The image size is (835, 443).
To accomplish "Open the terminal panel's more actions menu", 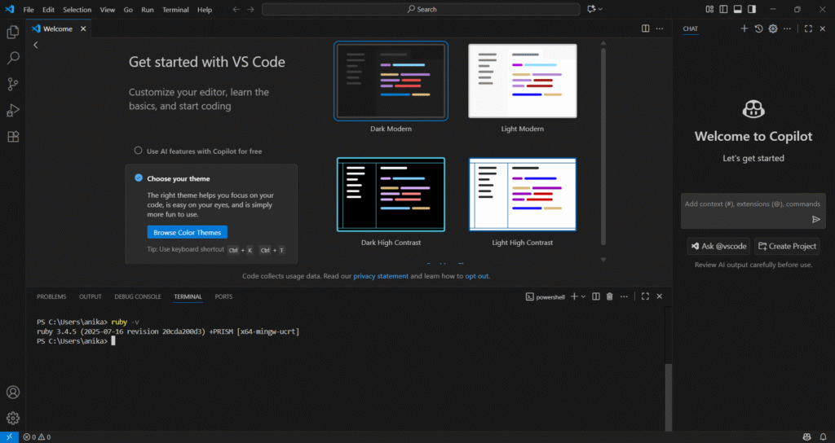I will pos(624,297).
